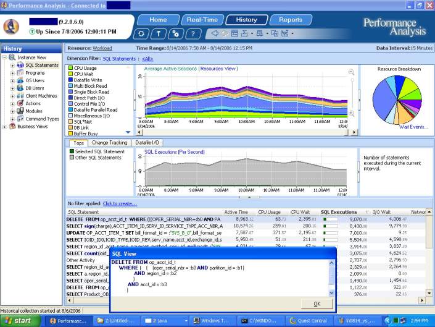Viewport: 435px width, 327px height.
Task: Expand the DB Users tree node
Action: pos(12,88)
